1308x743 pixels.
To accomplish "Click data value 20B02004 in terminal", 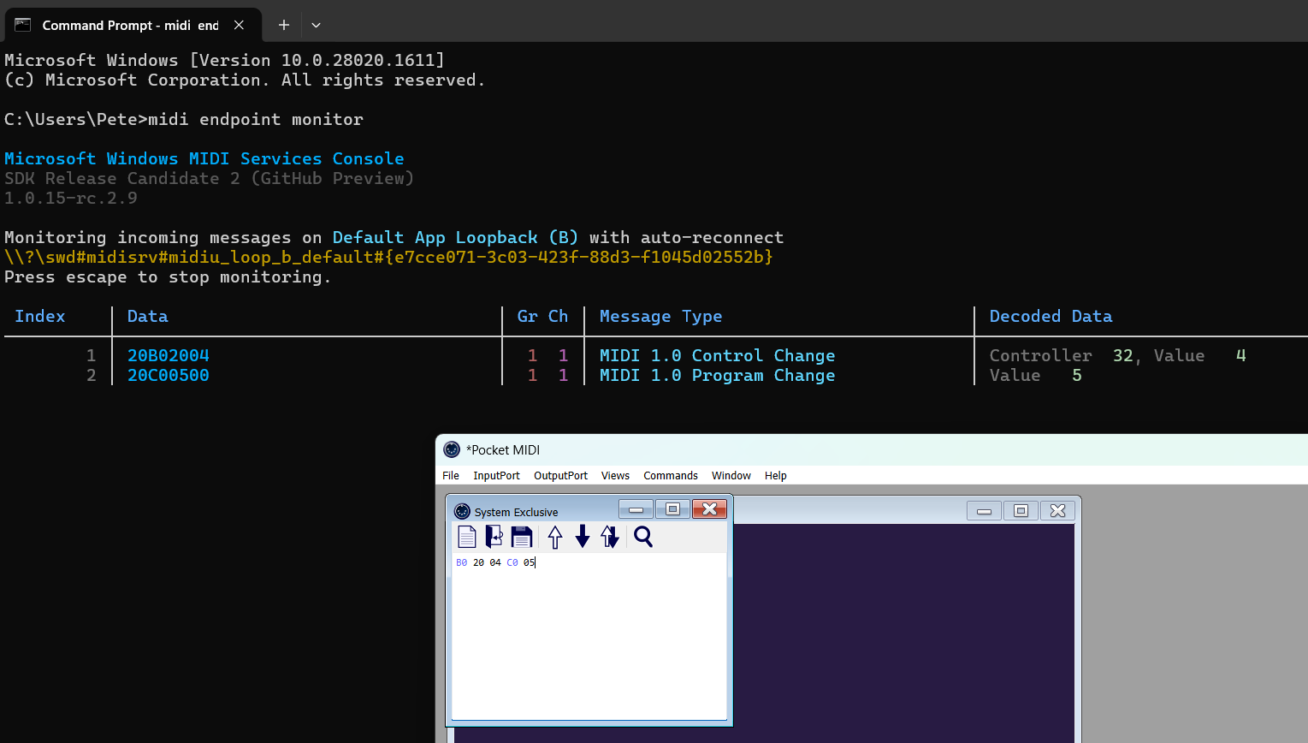I will (169, 355).
